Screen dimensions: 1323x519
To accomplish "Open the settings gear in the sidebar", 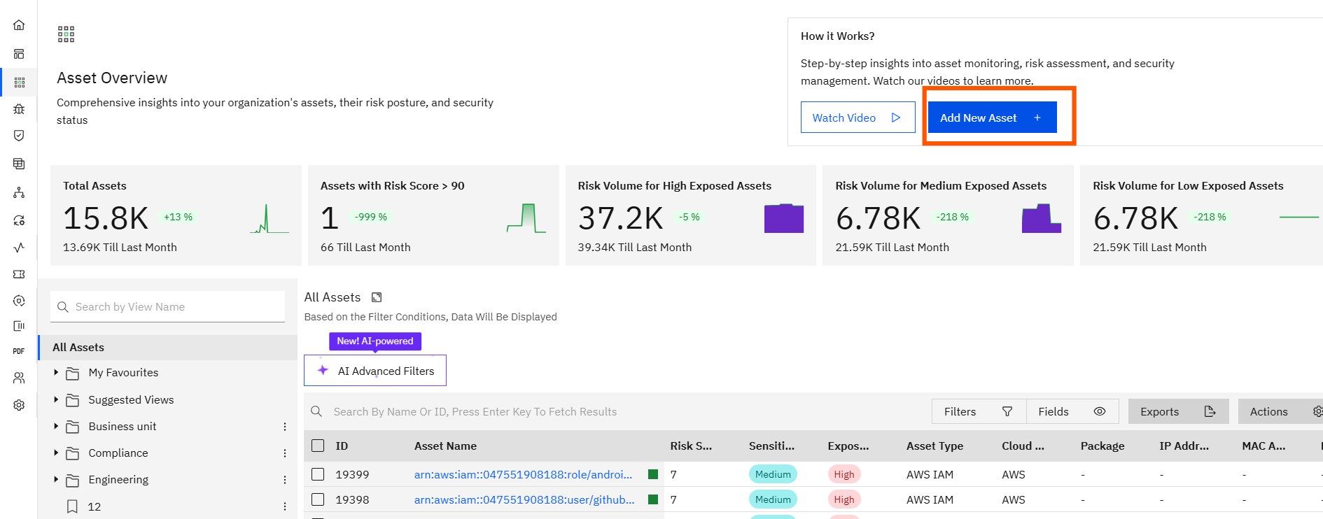I will 19,405.
